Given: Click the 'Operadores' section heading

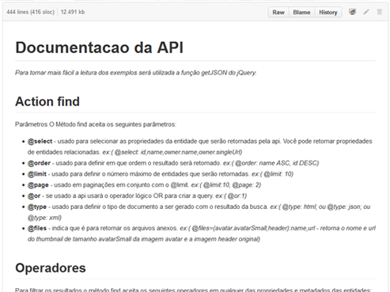Looking at the screenshot, I should point(51,267).
